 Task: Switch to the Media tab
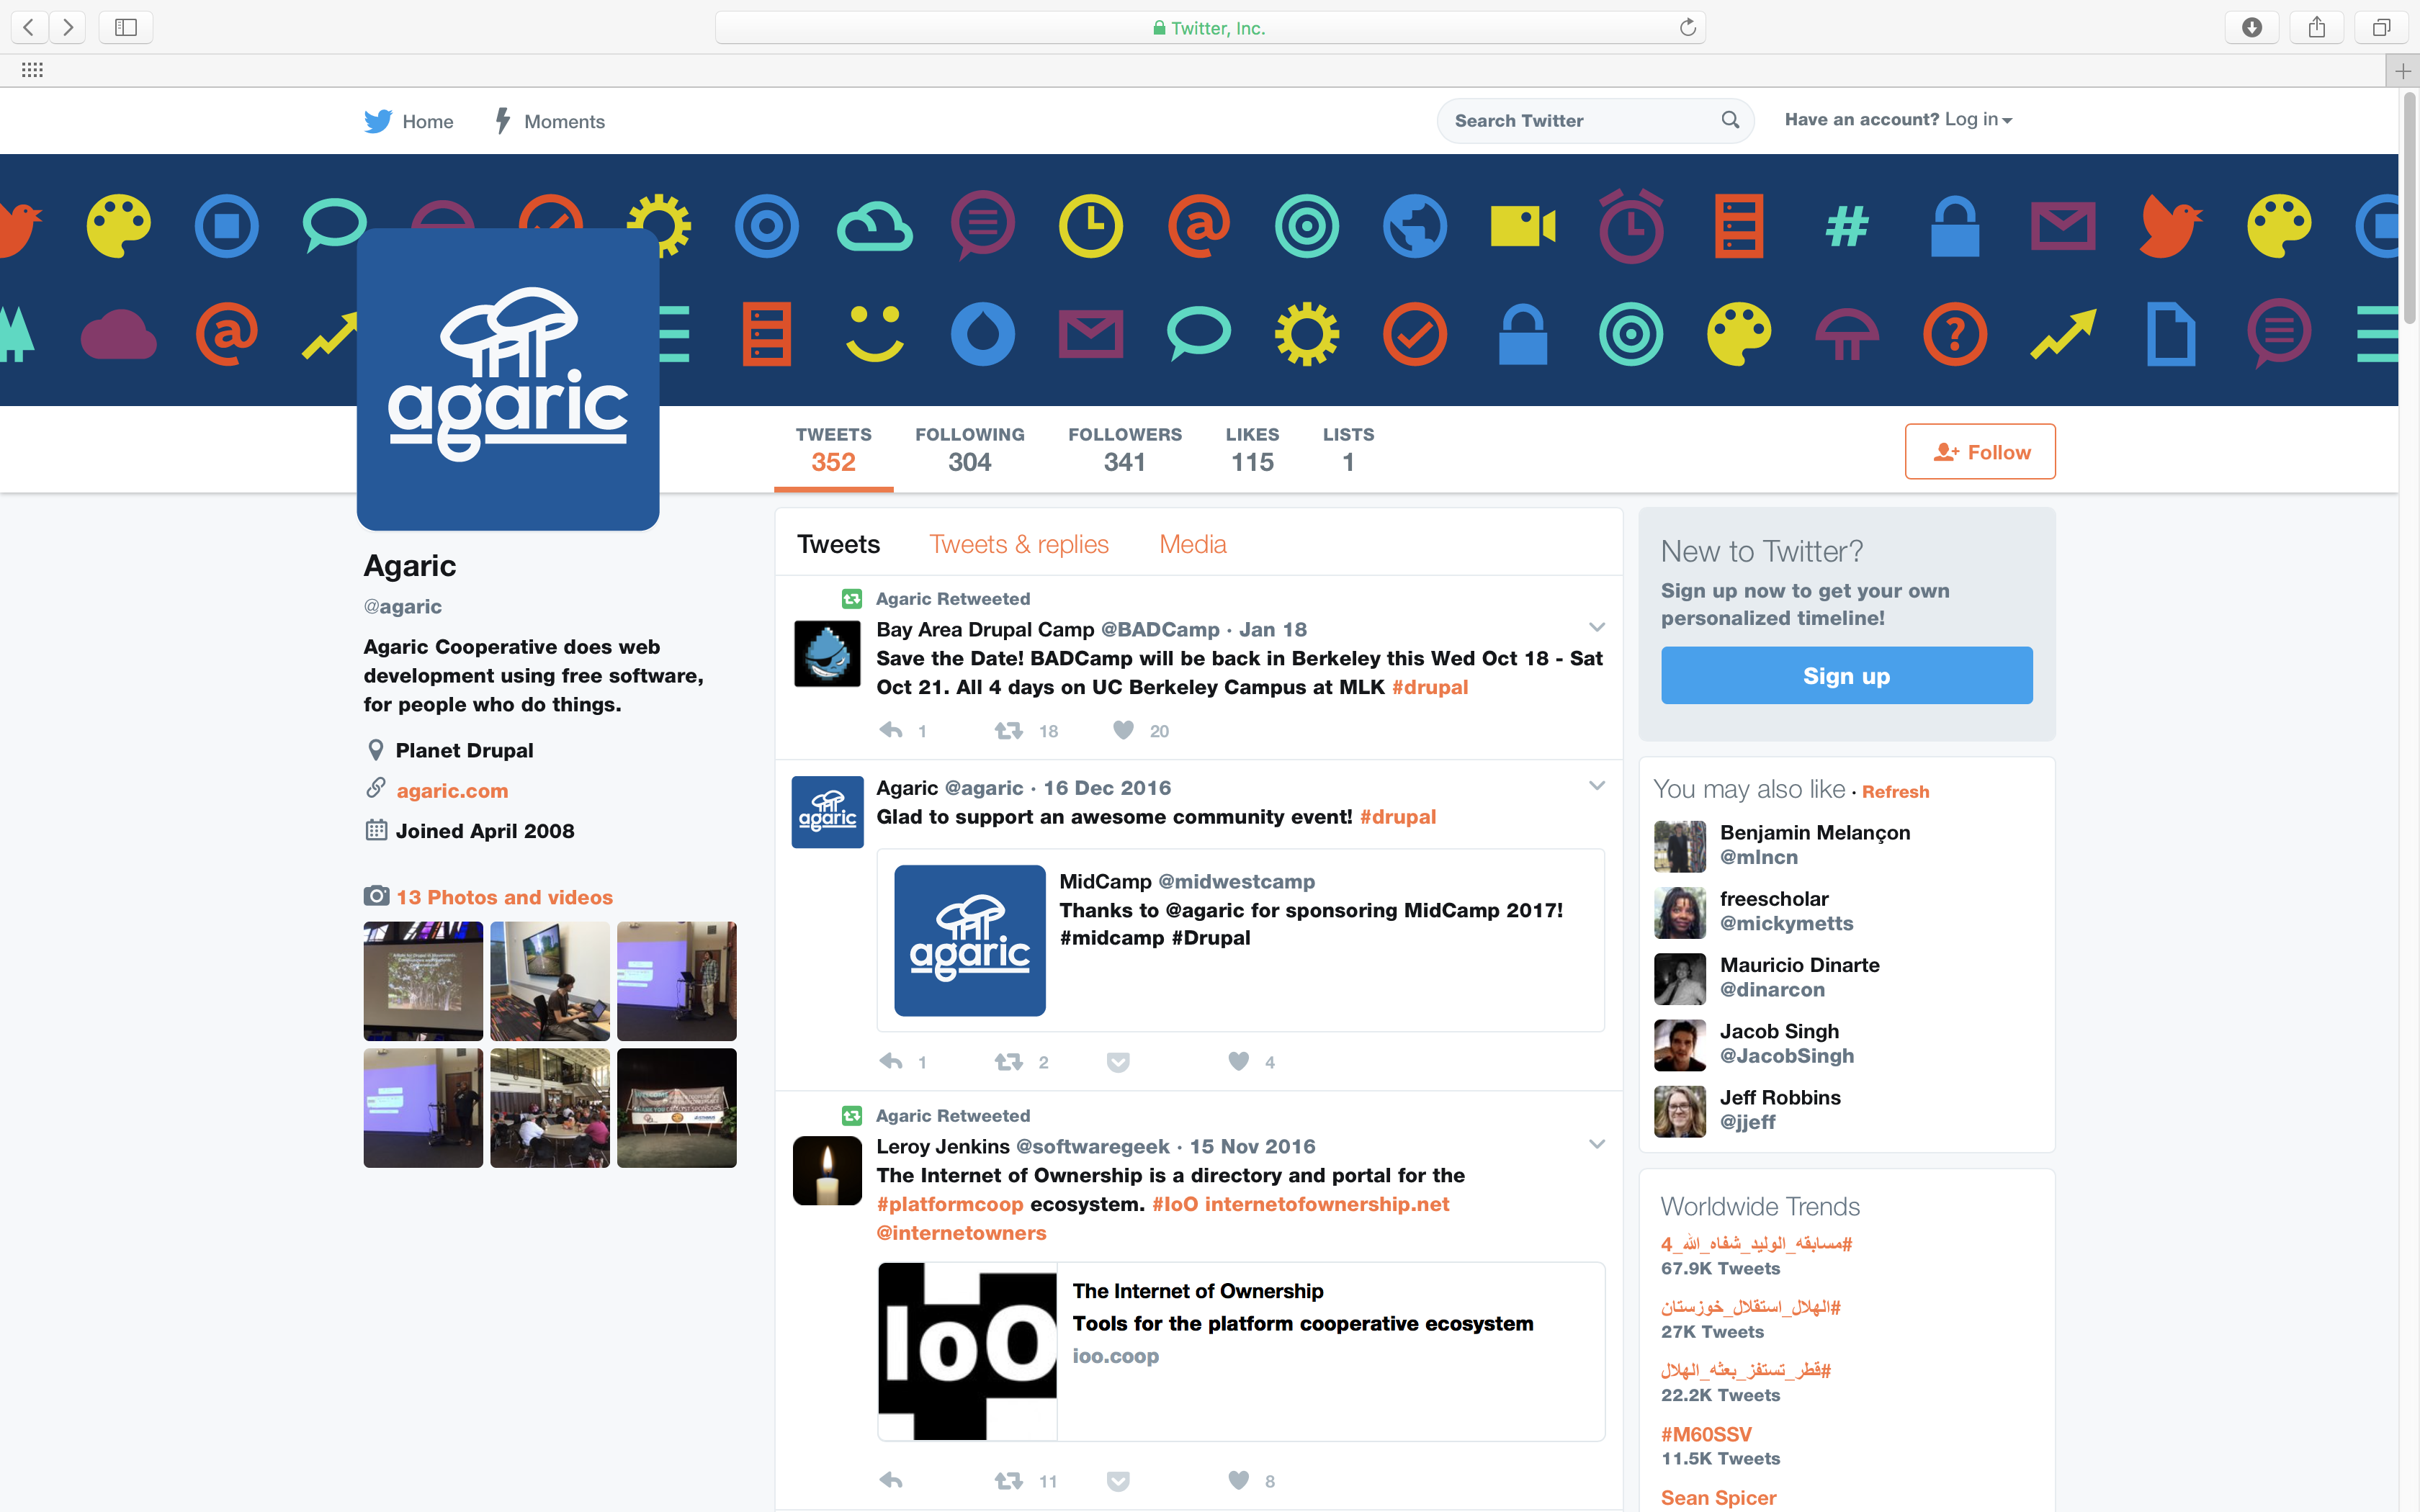1193,544
